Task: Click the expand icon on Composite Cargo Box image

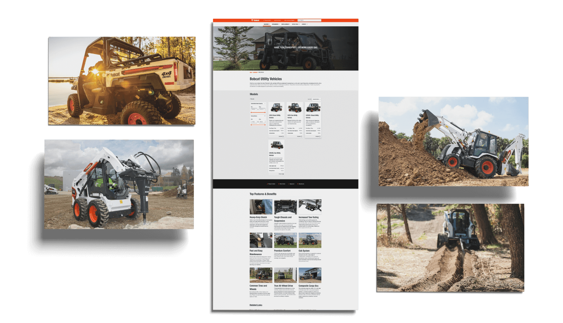Action: point(320,269)
